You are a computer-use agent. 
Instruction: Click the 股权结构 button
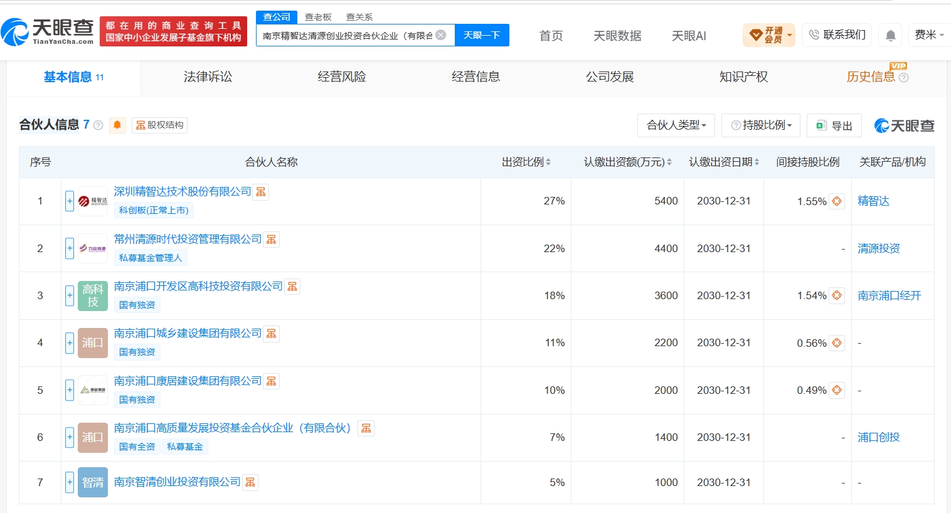159,125
